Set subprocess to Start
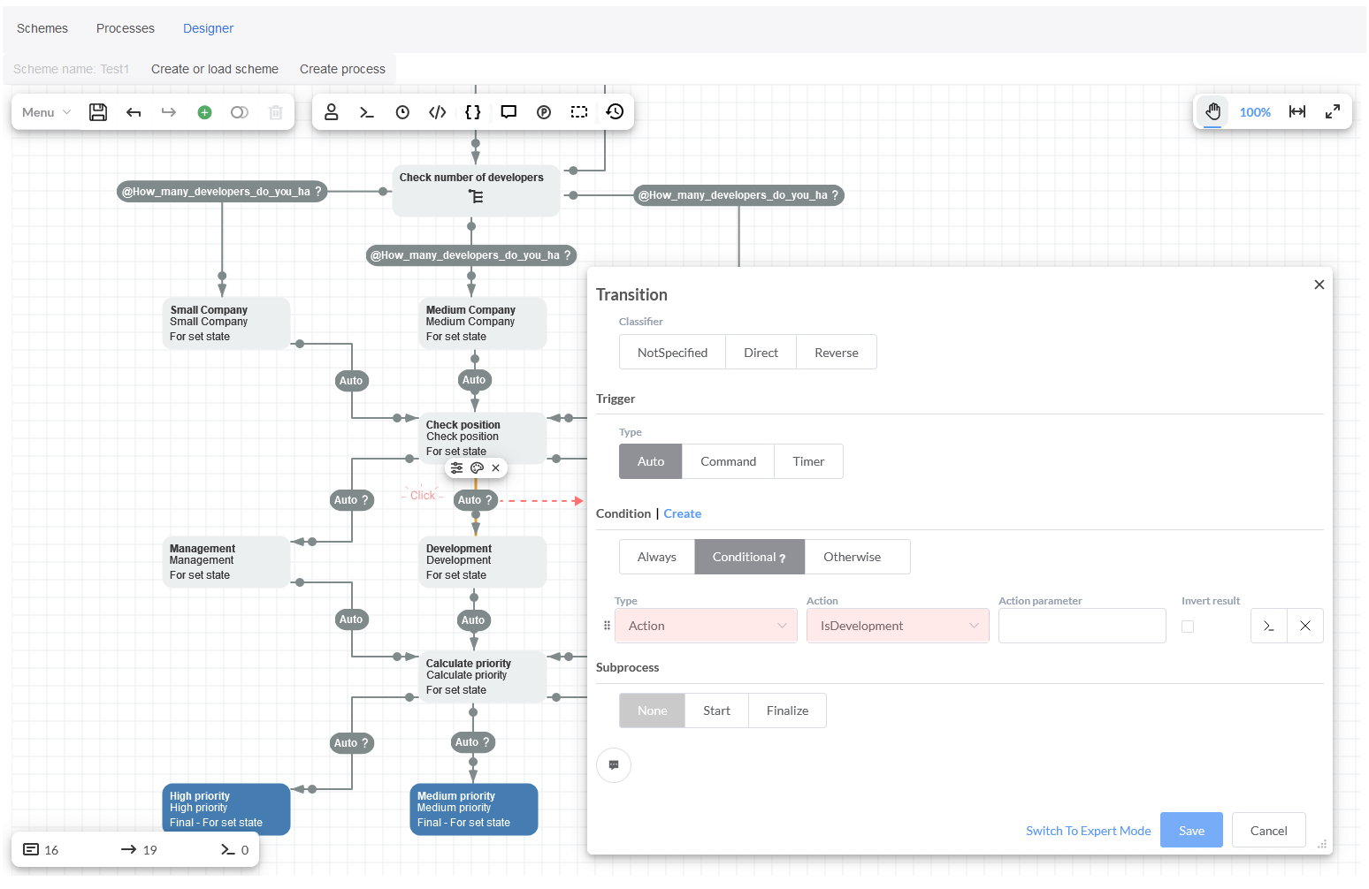1369x889 pixels. 716,710
